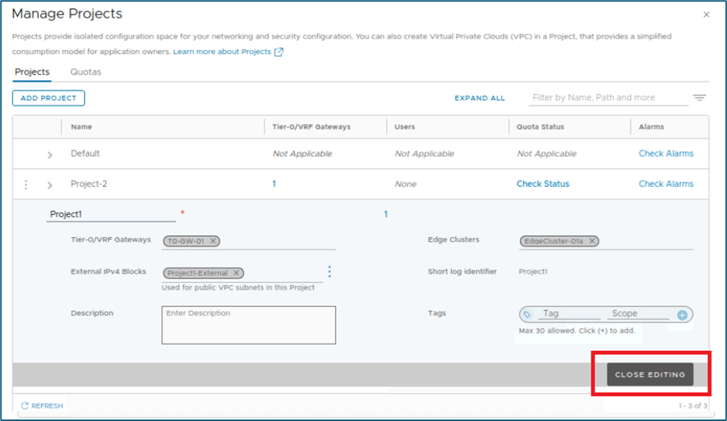Remove the T0-GW-01 gateway chip
Viewport: 727px width, 421px height.
pyautogui.click(x=213, y=241)
